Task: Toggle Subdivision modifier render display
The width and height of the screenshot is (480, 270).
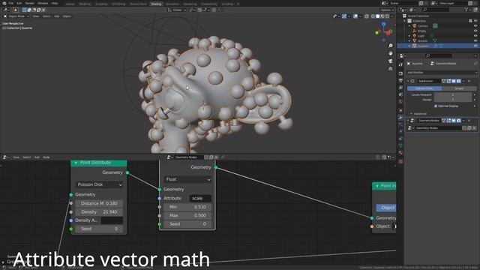Action: click(458, 81)
